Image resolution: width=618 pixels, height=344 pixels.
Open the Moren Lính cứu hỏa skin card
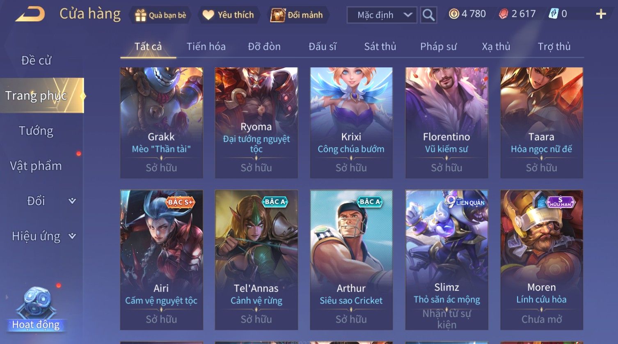542,260
